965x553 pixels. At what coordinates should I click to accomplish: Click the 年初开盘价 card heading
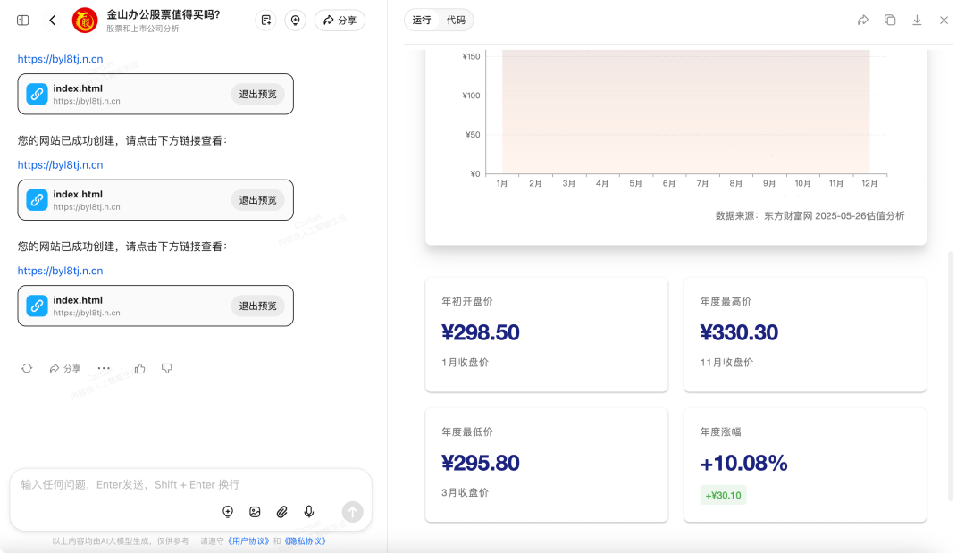pos(467,301)
